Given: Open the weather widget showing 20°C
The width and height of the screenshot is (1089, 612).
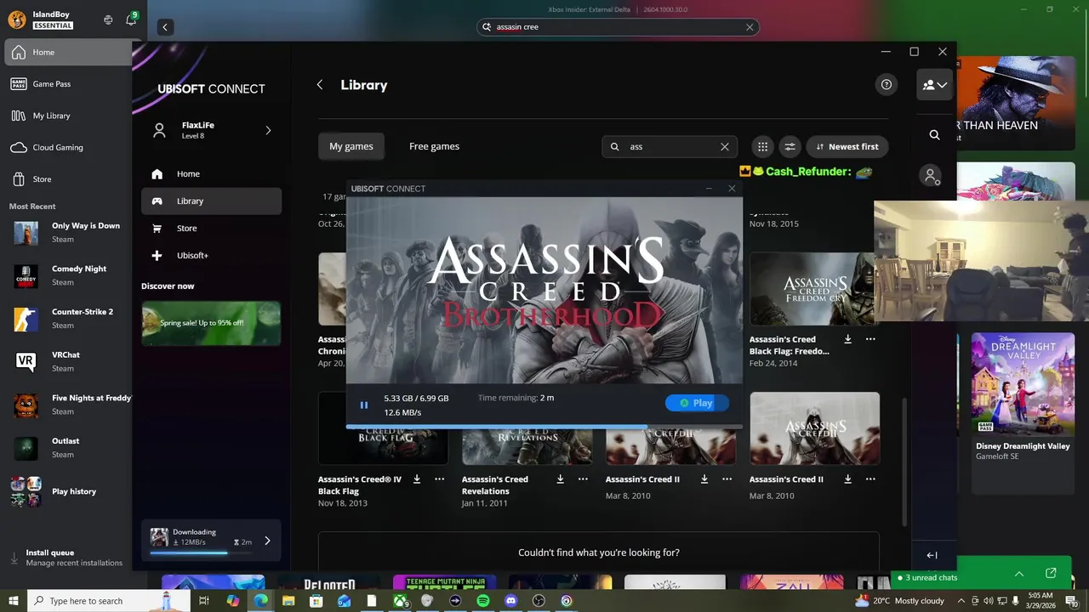Looking at the screenshot, I should pyautogui.click(x=901, y=600).
